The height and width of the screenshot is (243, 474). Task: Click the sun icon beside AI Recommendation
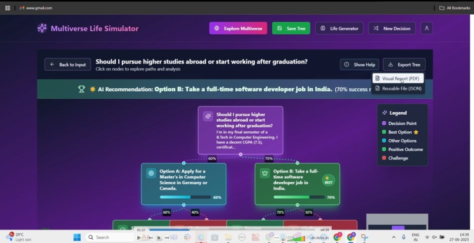pyautogui.click(x=92, y=89)
